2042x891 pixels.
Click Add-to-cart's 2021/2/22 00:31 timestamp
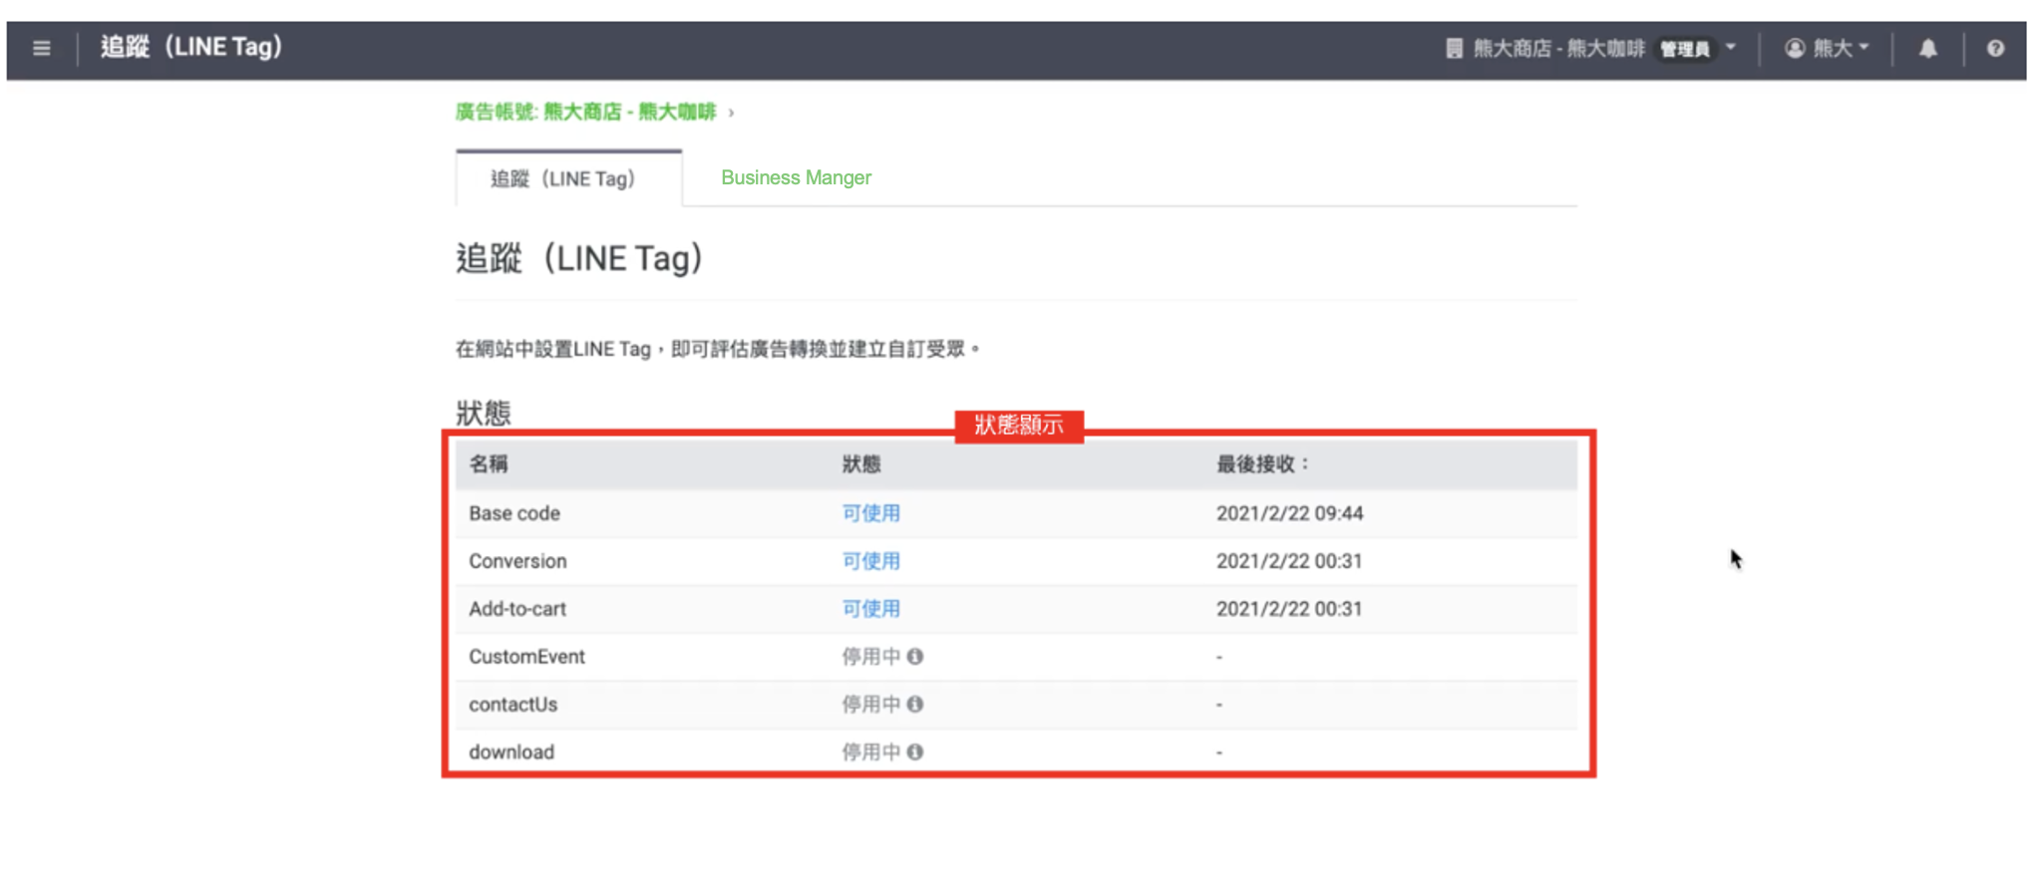coord(1289,609)
